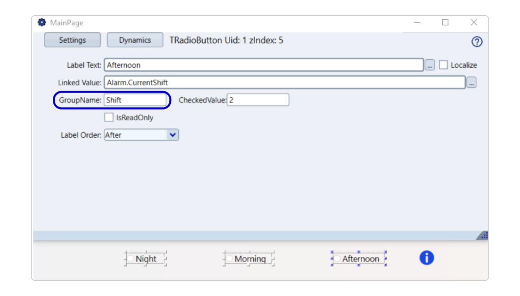The height and width of the screenshot is (296, 520).
Task: Click into the CheckedValue field
Action: pyautogui.click(x=258, y=100)
